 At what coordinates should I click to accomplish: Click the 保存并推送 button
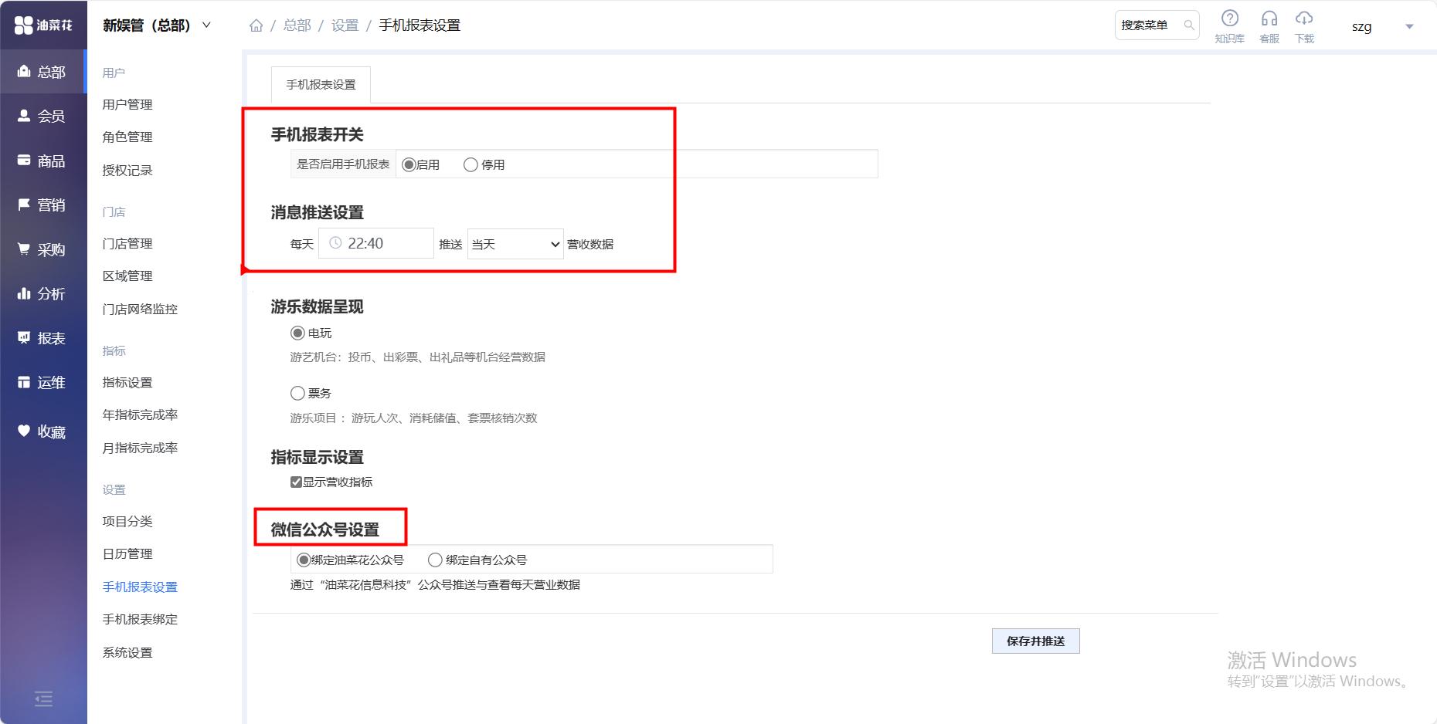(x=1035, y=641)
